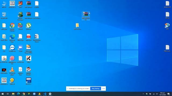Open the network status tray icon
The width and height of the screenshot is (172, 96).
click(x=154, y=94)
